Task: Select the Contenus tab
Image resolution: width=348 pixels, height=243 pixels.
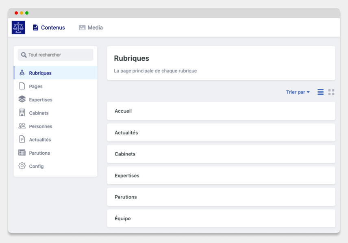Action: (x=49, y=28)
